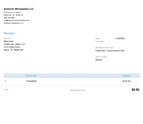Click the Nikki Cade customer name
The height and width of the screenshot is (124, 143).
(8, 41)
